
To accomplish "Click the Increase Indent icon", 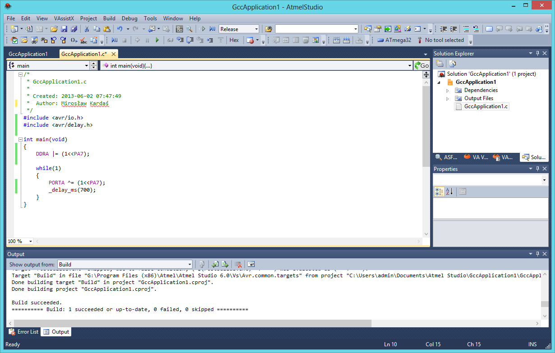I will (453, 29).
